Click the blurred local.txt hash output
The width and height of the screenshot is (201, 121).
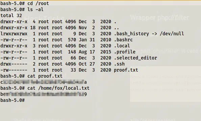coord(44,94)
